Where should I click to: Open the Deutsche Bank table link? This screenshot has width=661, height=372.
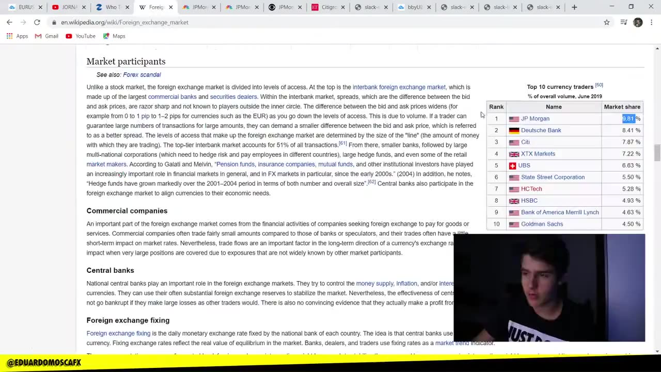[x=541, y=131]
